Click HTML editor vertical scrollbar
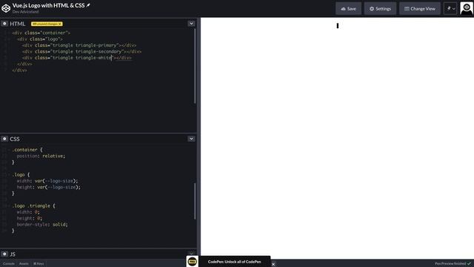The height and width of the screenshot is (267, 474). [195, 66]
